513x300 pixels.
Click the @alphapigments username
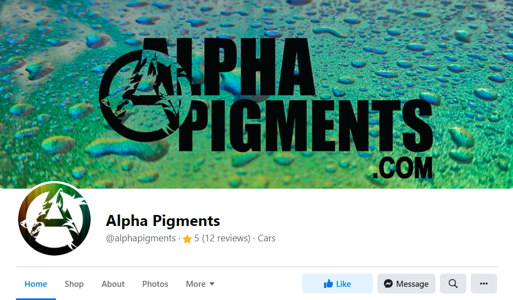coord(141,238)
